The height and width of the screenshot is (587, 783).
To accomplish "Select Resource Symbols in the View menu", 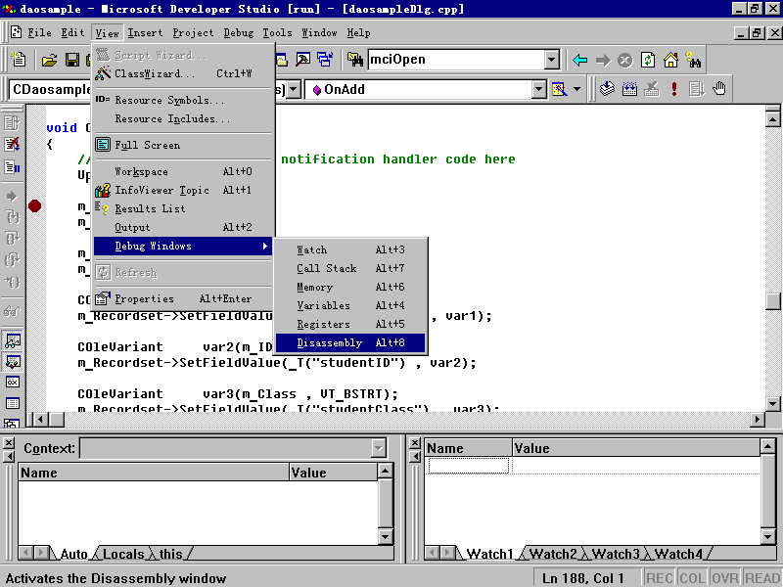I will coord(183,101).
